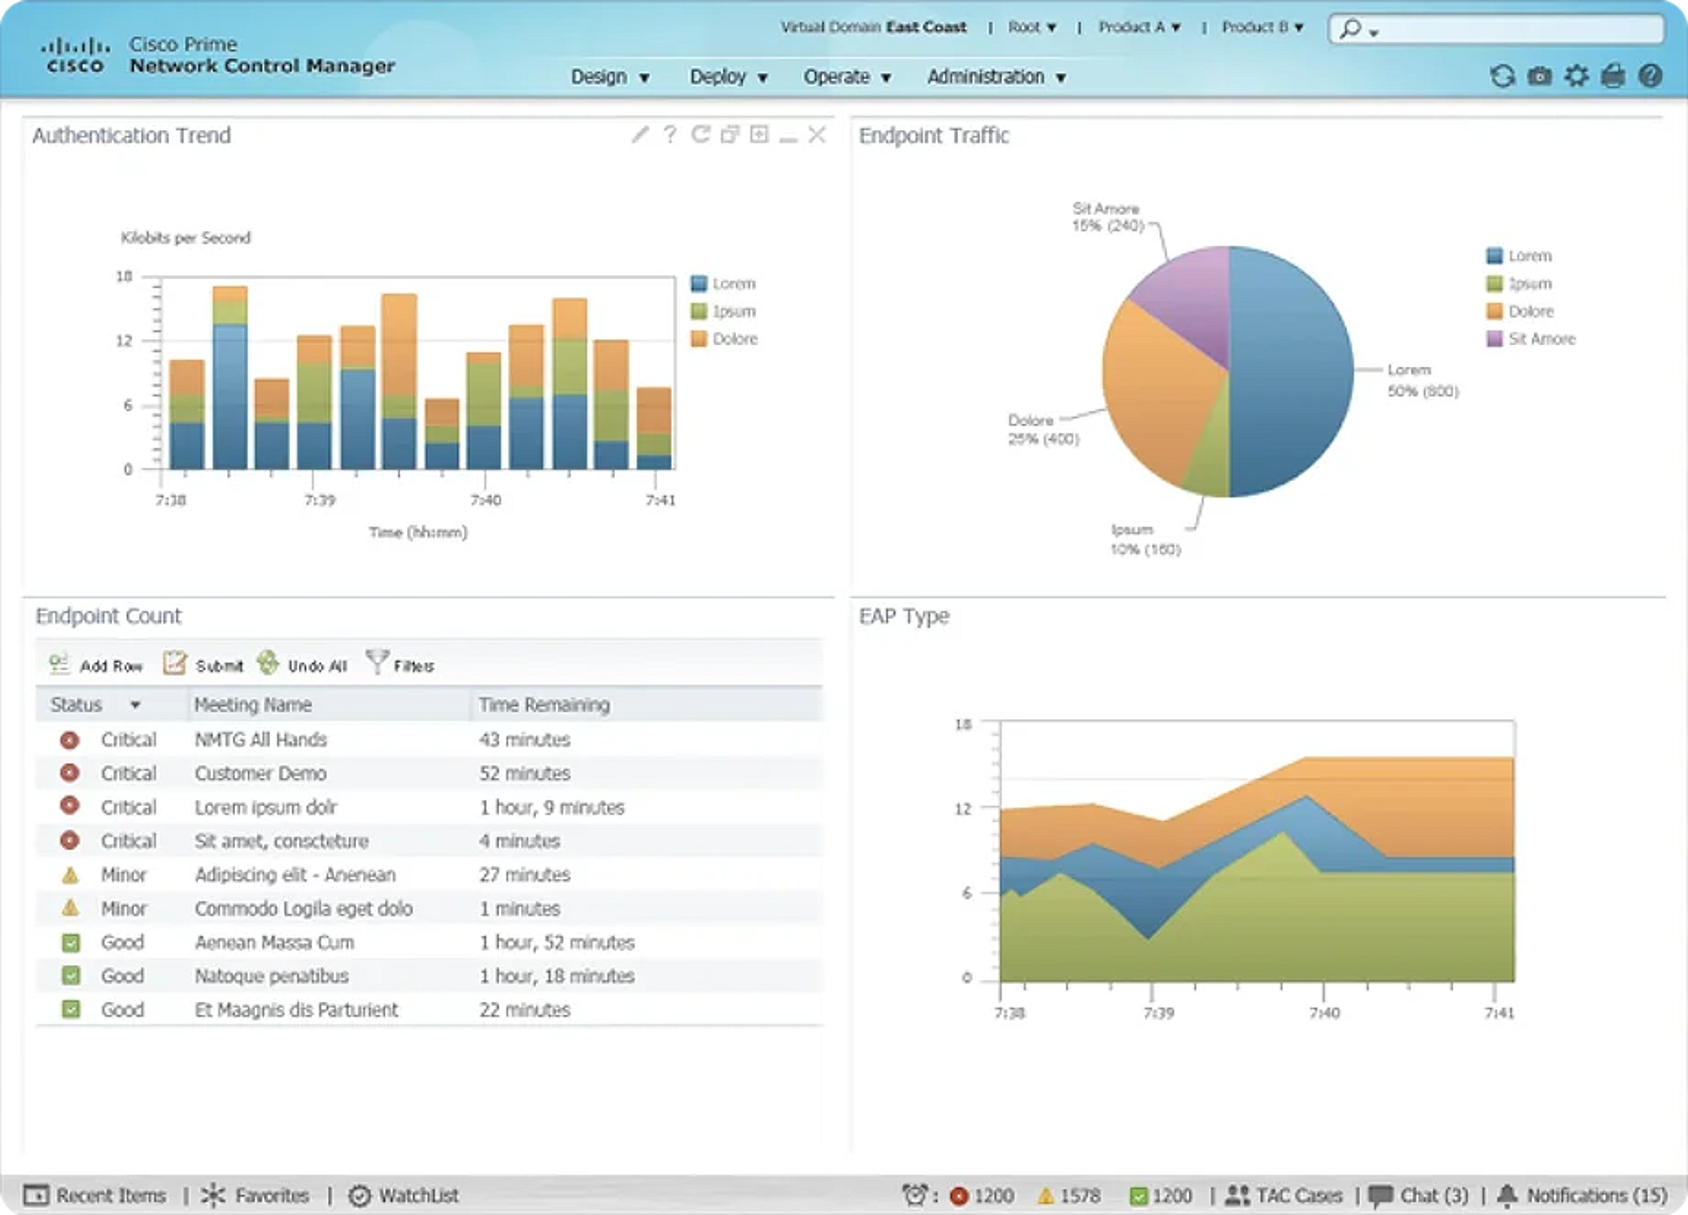This screenshot has height=1215, width=1688.
Task: Open the Status column sort dropdown
Action: (135, 705)
